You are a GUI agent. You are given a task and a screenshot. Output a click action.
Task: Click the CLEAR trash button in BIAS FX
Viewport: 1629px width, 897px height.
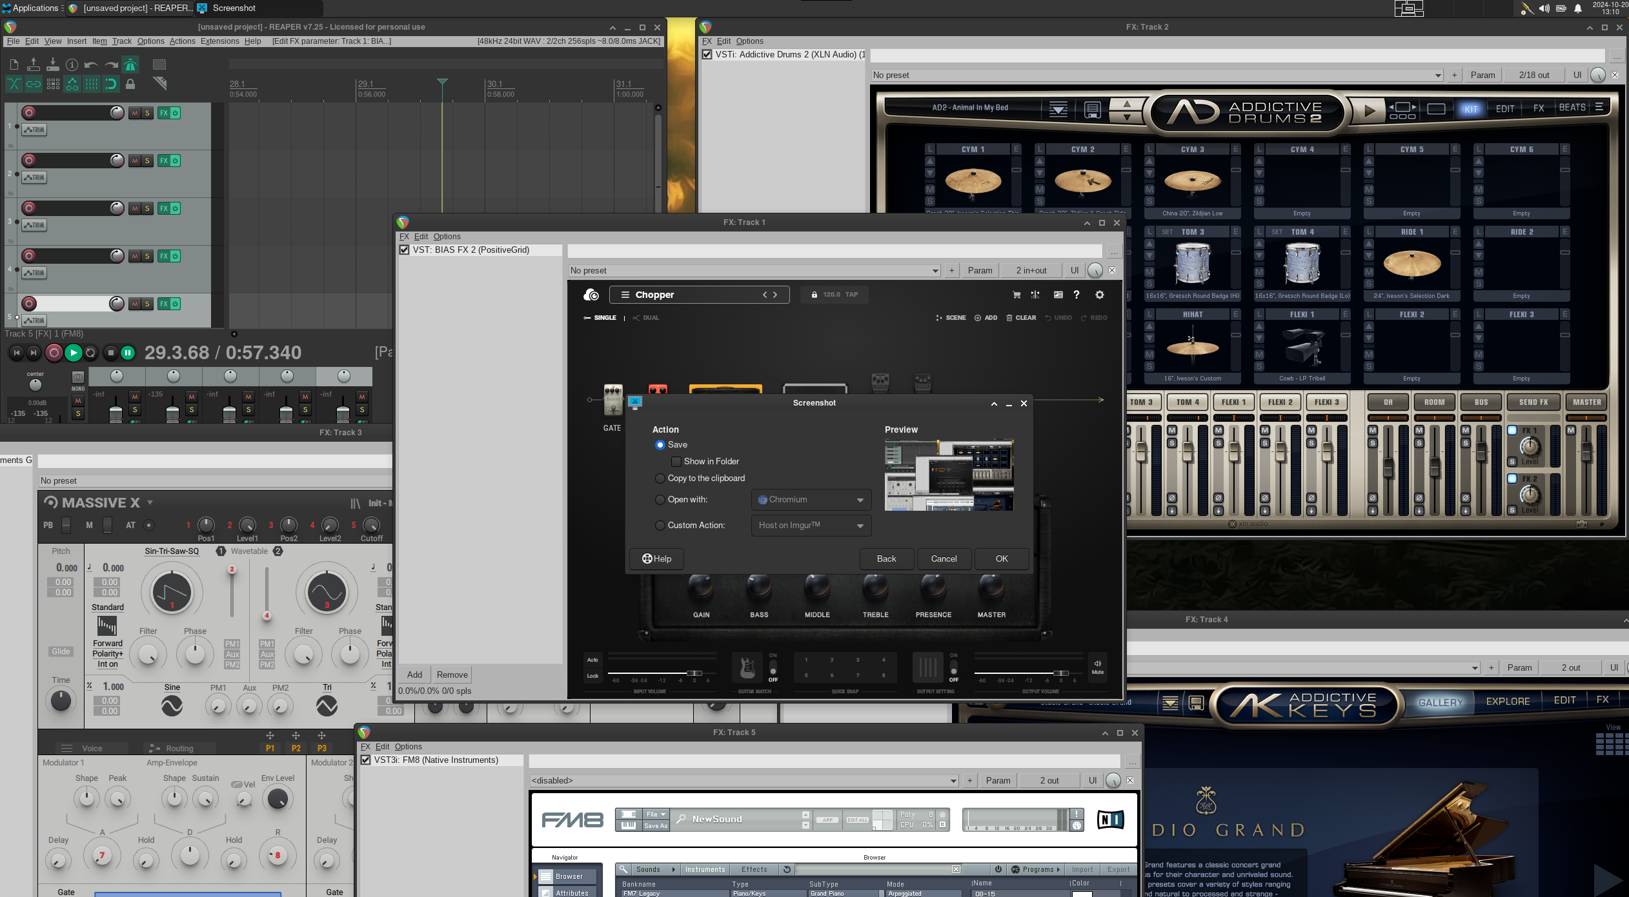(x=1021, y=318)
